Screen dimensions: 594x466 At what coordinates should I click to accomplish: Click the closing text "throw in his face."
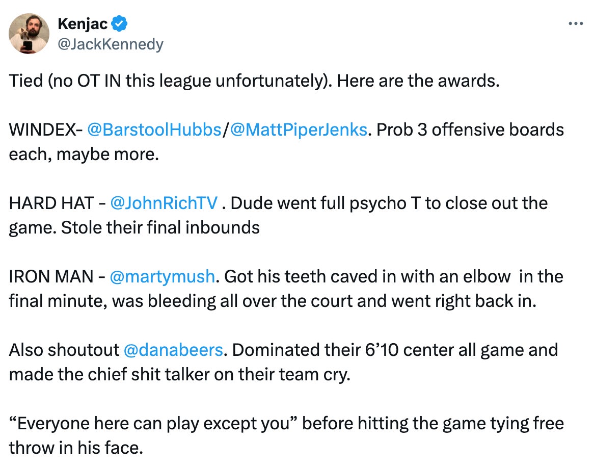click(76, 448)
